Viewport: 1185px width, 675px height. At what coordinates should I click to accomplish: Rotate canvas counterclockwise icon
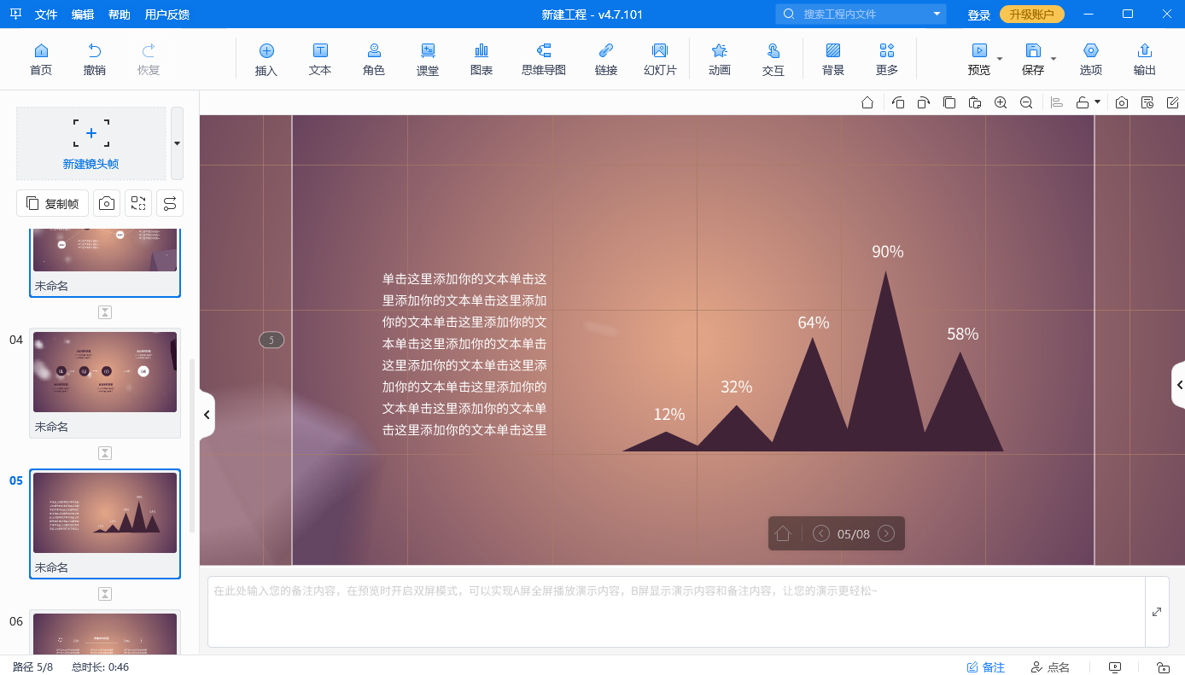click(898, 102)
